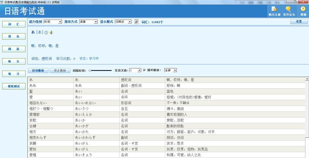
Task: Select the row 相打つ・相撃つ
Action: pos(166,109)
